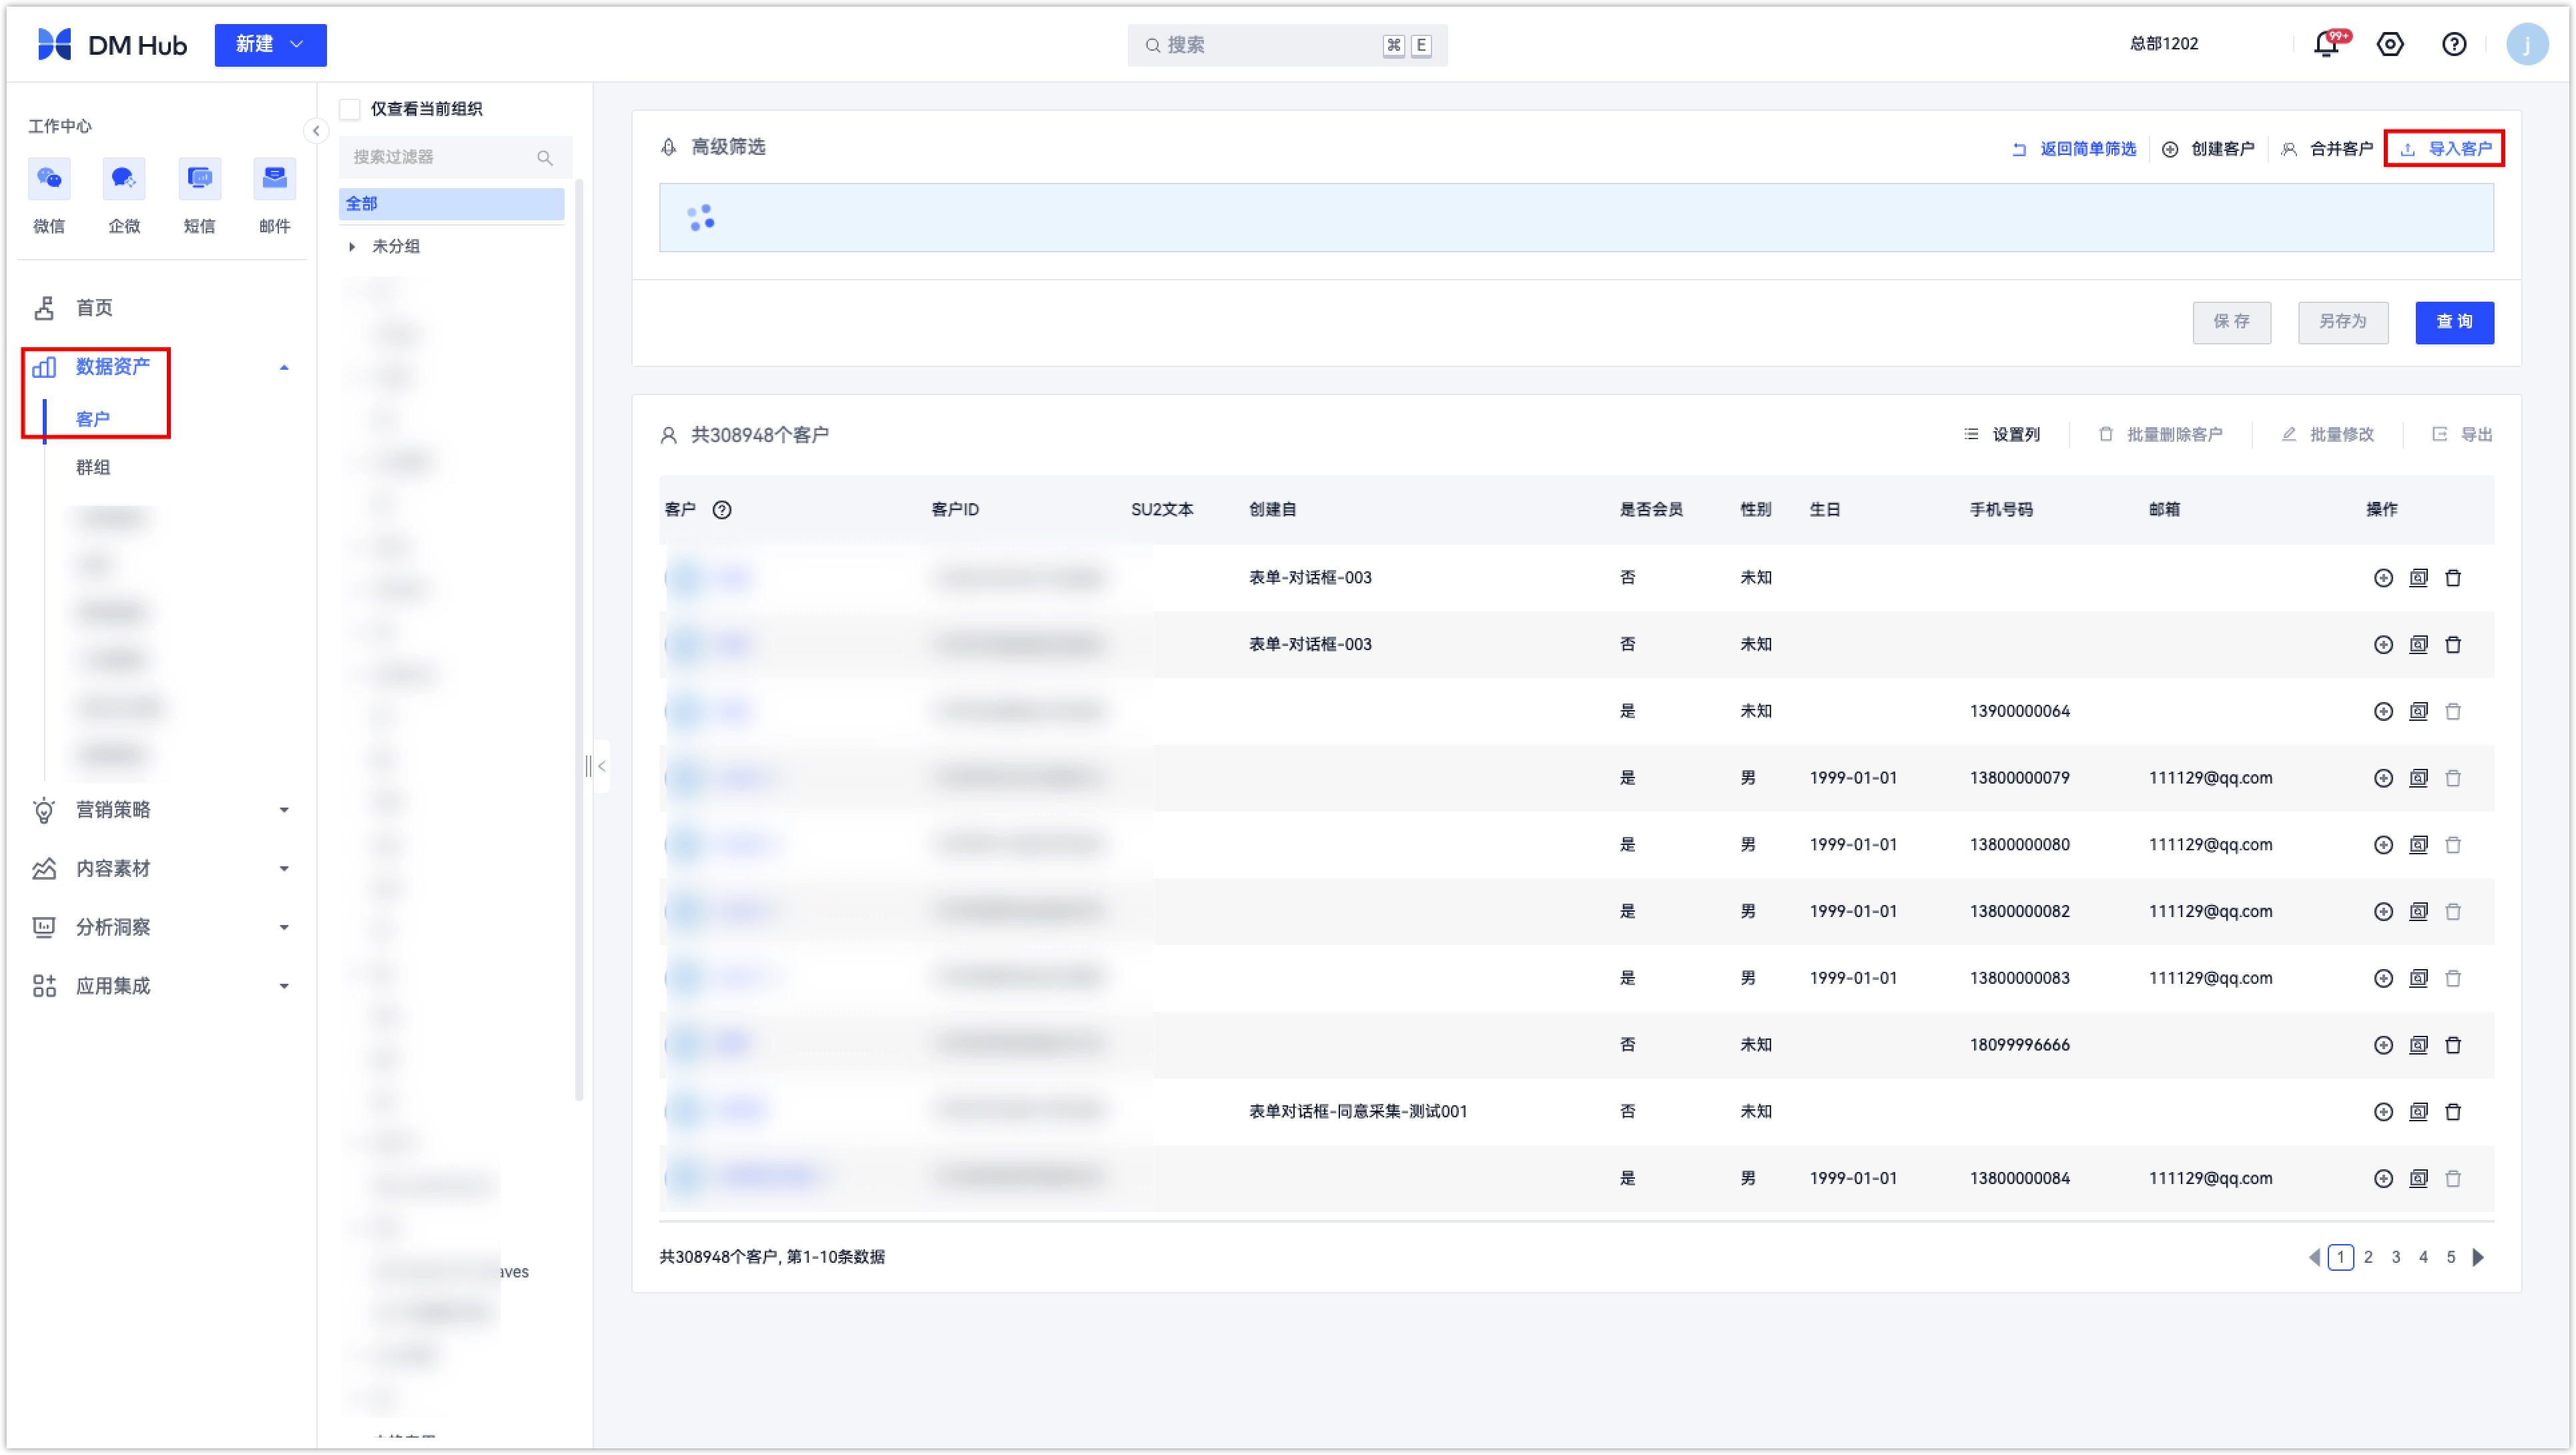Open the 邮件 email workspace icon
The width and height of the screenshot is (2576, 1455).
(x=274, y=179)
